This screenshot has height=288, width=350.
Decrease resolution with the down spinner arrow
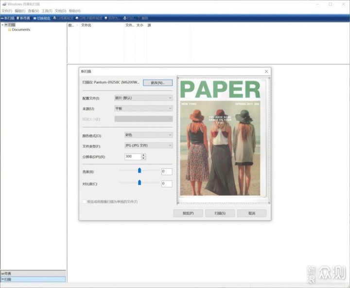tap(144, 158)
